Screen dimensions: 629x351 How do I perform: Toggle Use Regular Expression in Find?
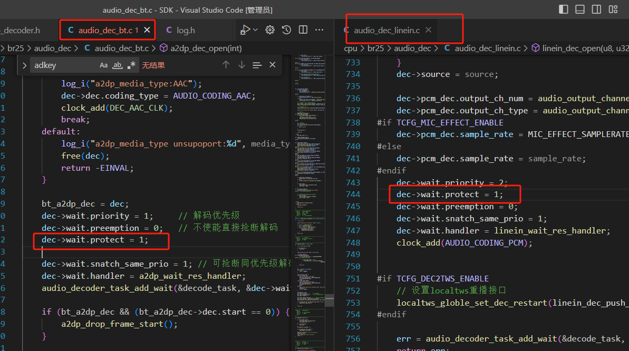coord(131,65)
